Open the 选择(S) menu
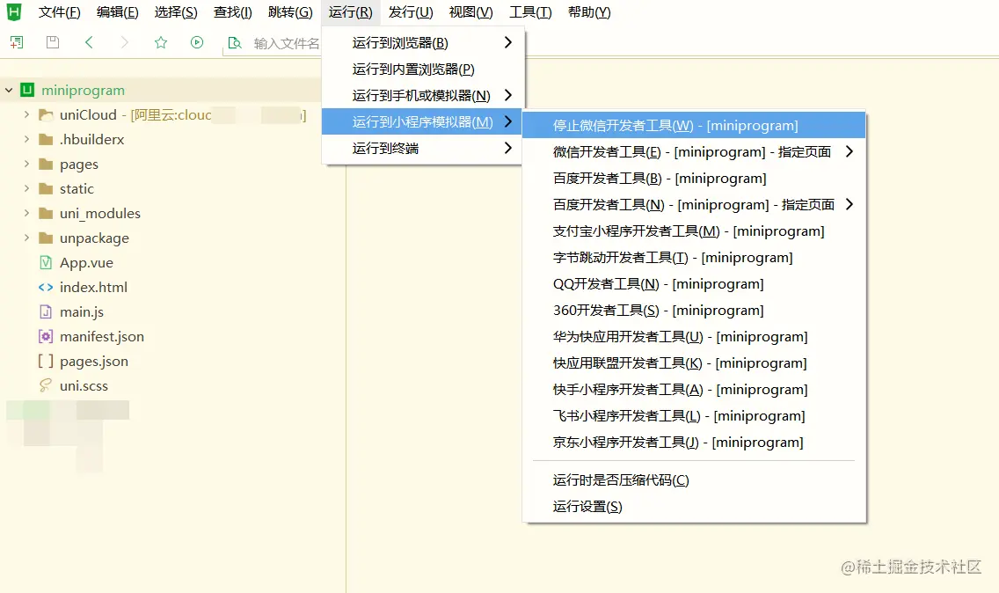The image size is (999, 593). (176, 12)
